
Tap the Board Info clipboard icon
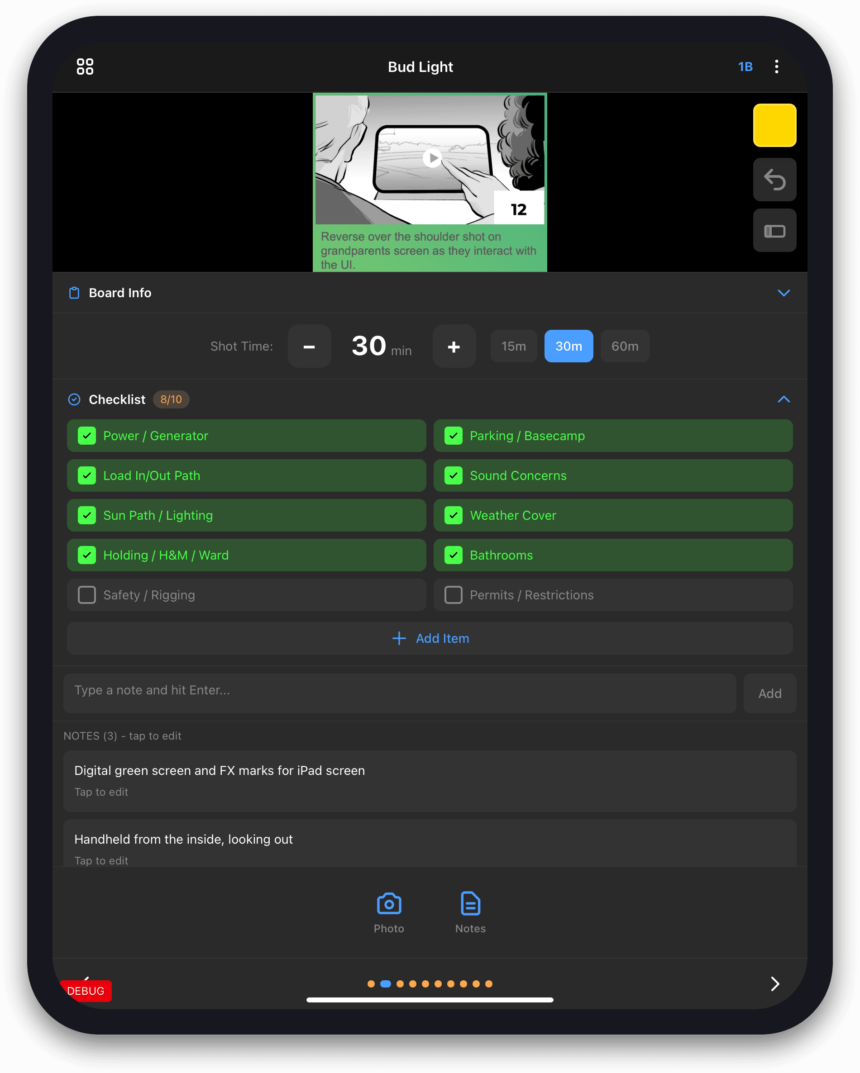(x=74, y=293)
